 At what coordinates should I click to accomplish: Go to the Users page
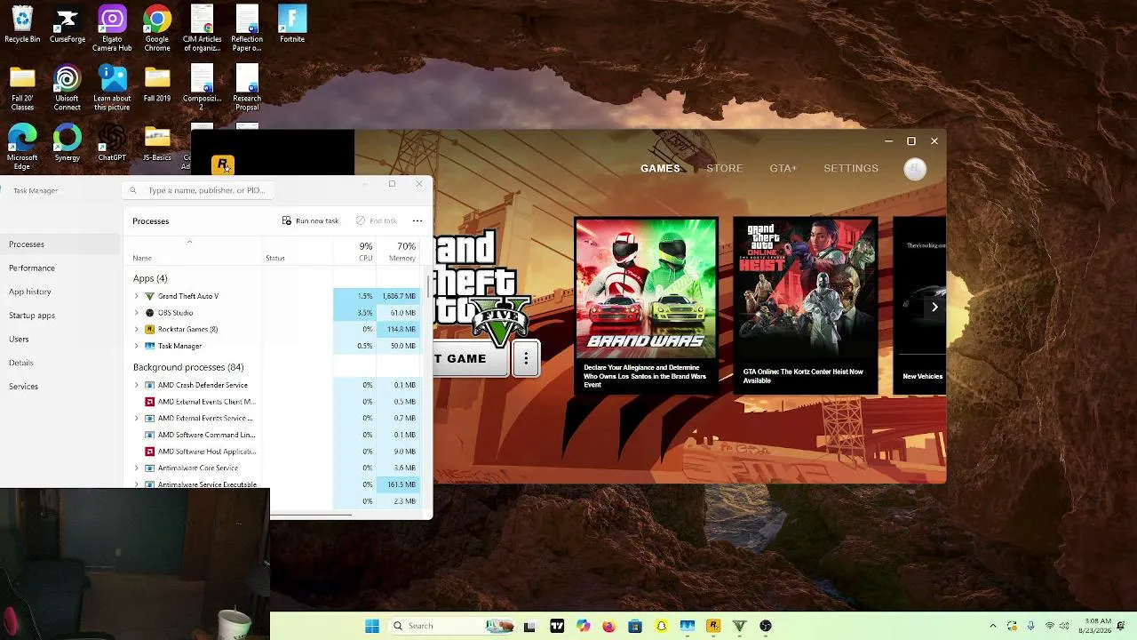[60, 340]
